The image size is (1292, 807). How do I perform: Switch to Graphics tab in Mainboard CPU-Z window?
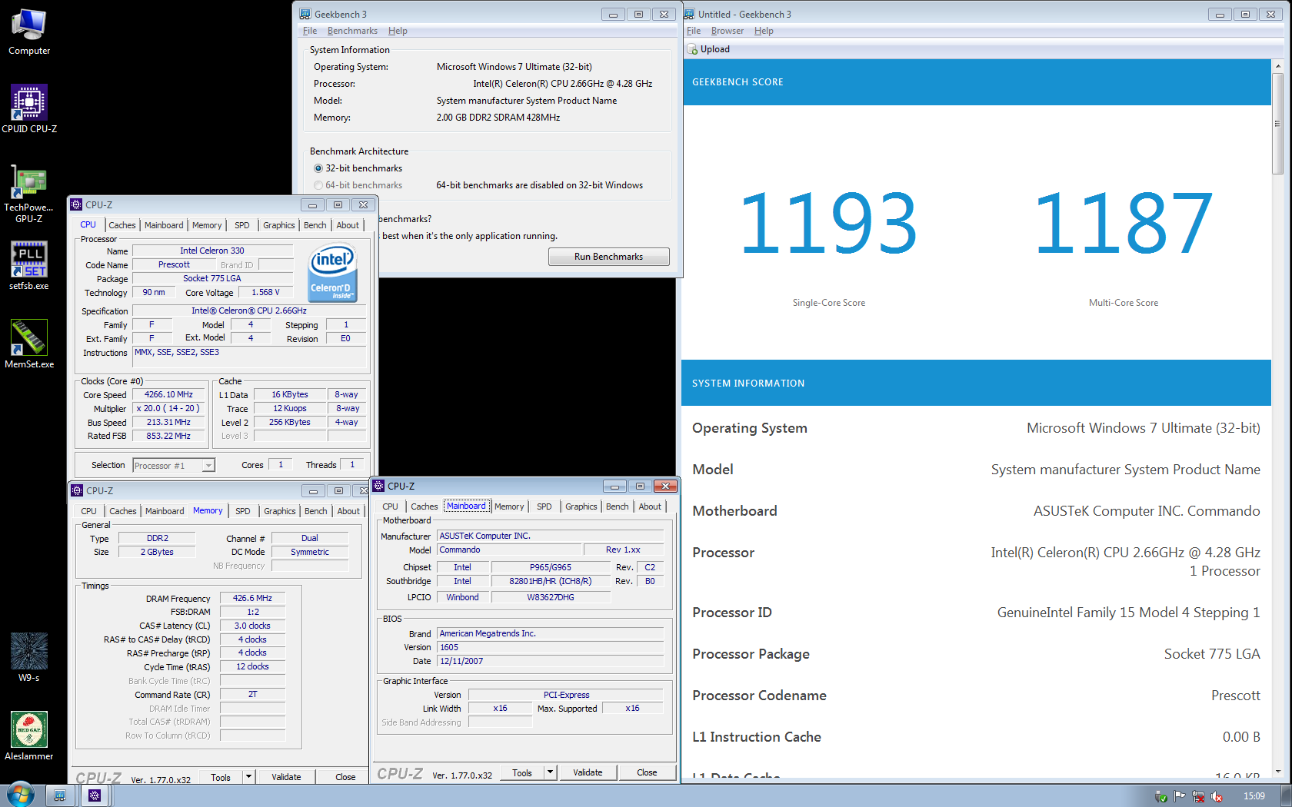pos(581,506)
